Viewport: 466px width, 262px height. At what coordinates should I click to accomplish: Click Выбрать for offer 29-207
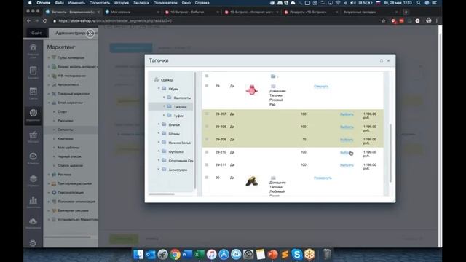pos(347,114)
